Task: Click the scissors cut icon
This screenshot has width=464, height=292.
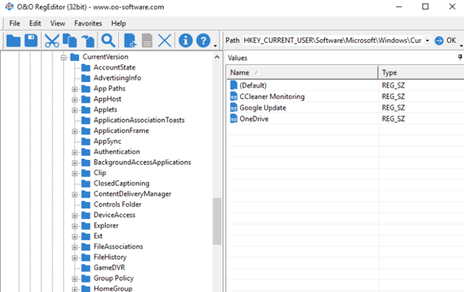Action: [x=51, y=41]
